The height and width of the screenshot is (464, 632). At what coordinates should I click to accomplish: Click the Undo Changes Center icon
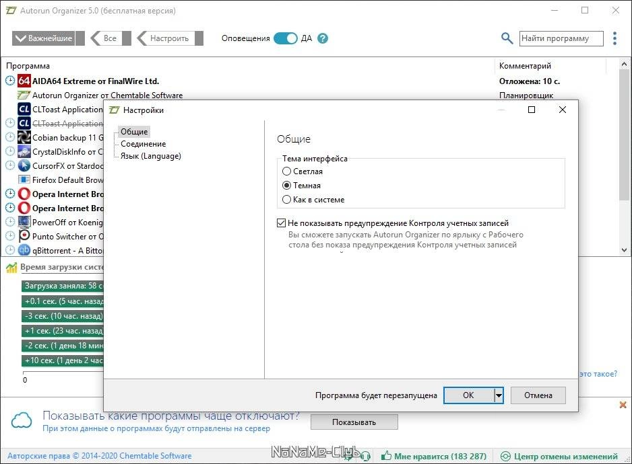click(x=505, y=456)
